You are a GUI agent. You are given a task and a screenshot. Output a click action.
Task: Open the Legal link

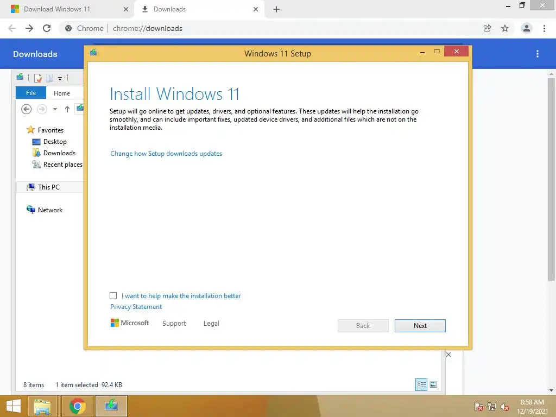(211, 324)
